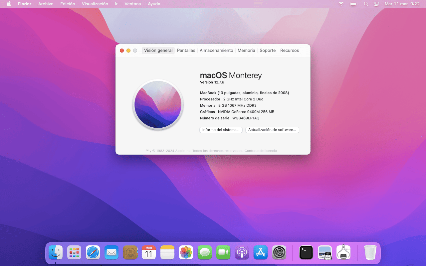This screenshot has height=266, width=426.
Task: Click the NVIDIA GeForce 9400M 256 MB text
Action: point(246,112)
